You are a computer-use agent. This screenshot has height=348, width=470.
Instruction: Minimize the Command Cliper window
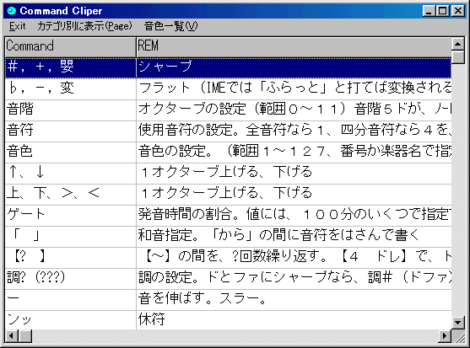click(x=429, y=11)
